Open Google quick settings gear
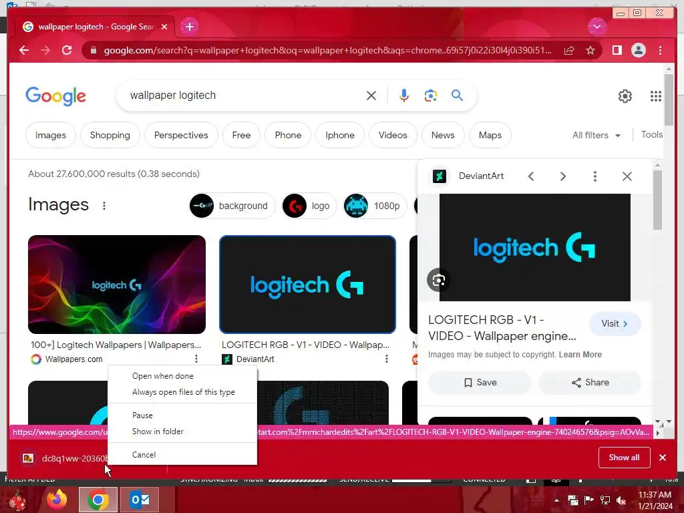 pyautogui.click(x=625, y=96)
